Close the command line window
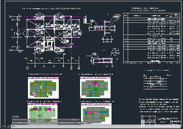The height and width of the screenshot is (129, 183). pos(5,126)
